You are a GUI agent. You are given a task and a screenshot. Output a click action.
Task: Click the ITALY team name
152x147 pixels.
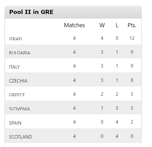(14, 67)
